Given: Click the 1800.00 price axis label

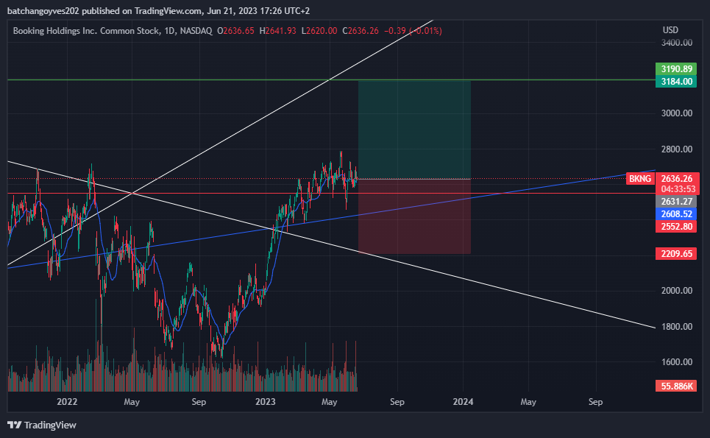Looking at the screenshot, I should tap(676, 327).
